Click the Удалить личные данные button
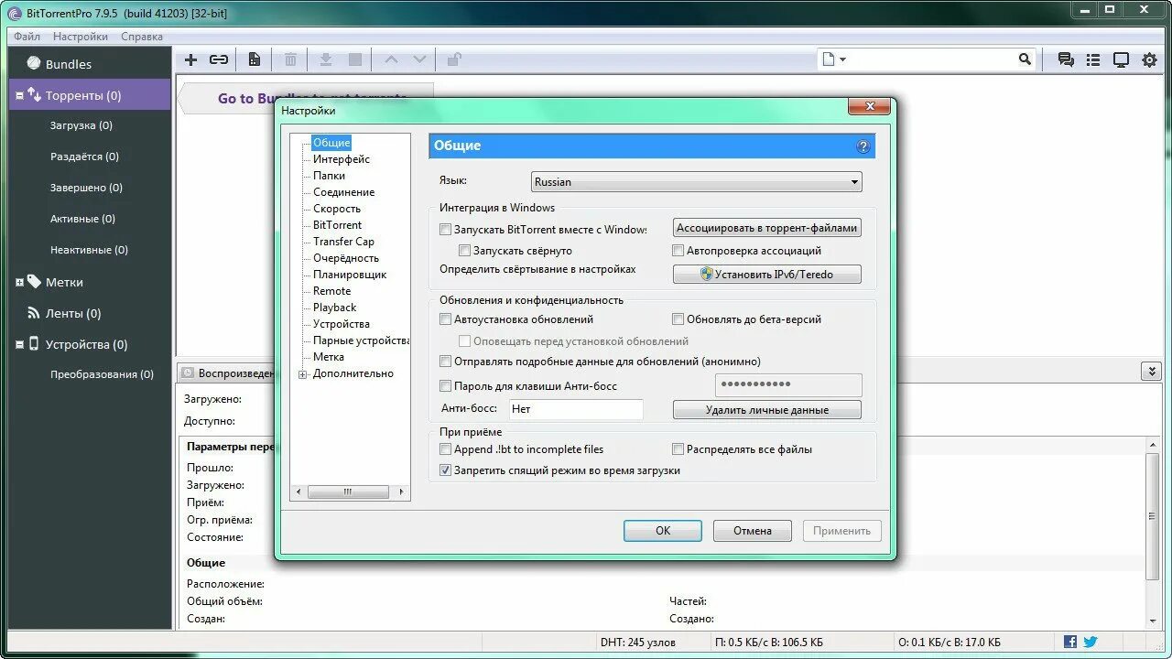Screen dimensions: 1172x659 tap(767, 410)
